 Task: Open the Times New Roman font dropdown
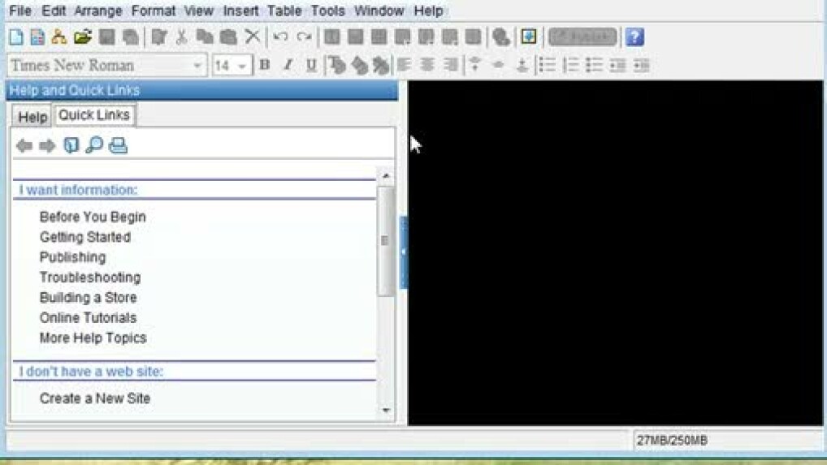(x=197, y=66)
